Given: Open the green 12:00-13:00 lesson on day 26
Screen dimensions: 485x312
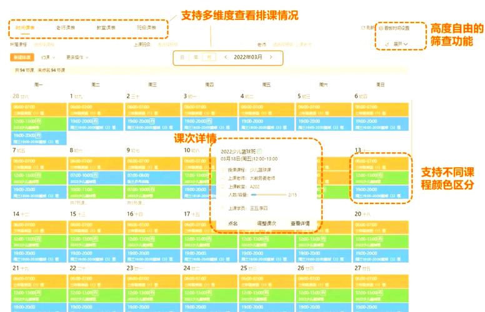Looking at the screenshot, I should tap(324, 296).
